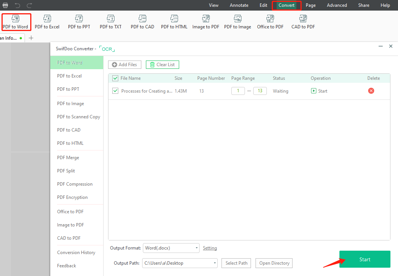Redo with the redo arrow icon
398x276 pixels.
(29, 5)
